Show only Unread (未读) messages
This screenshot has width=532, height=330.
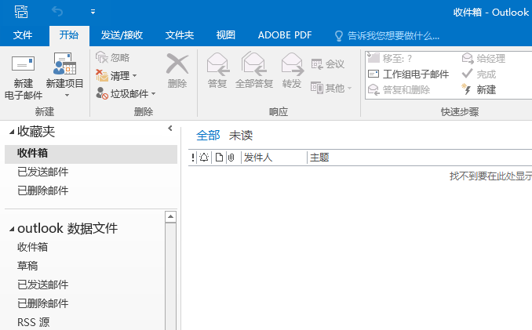(x=241, y=136)
